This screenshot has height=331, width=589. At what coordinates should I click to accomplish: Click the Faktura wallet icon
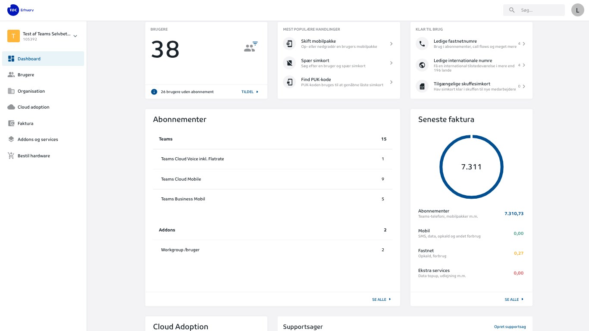11,123
